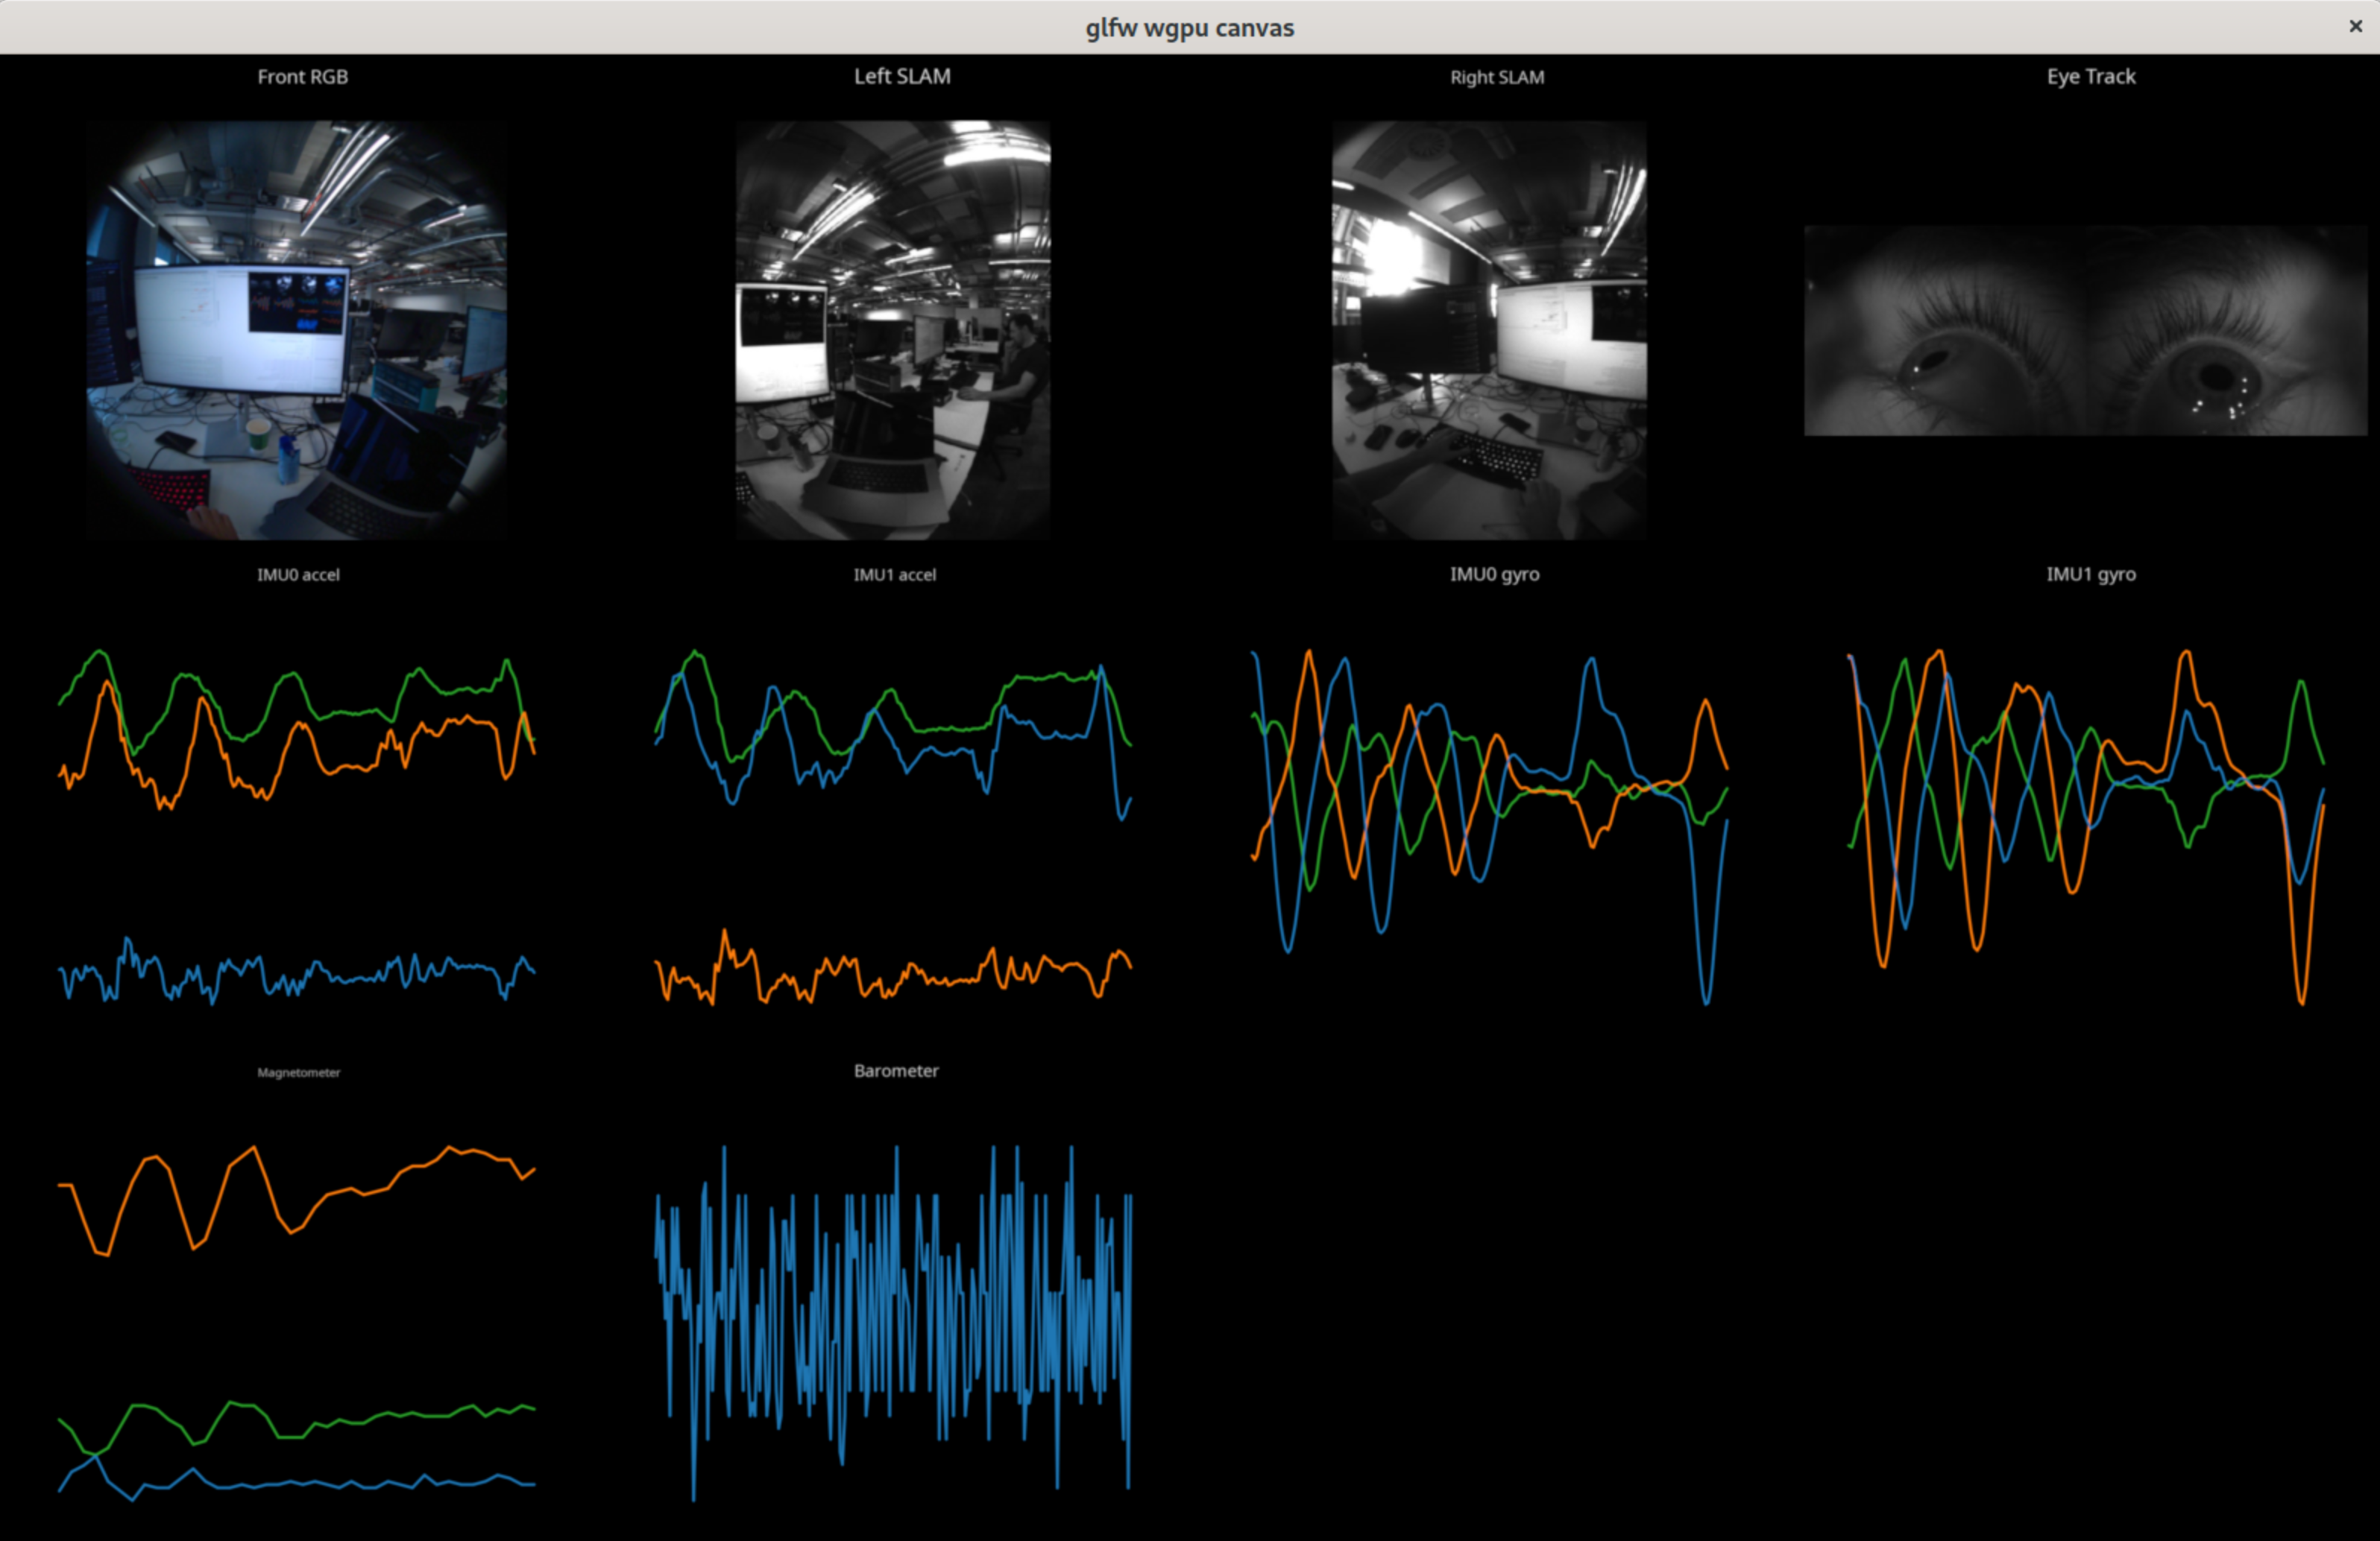The image size is (2380, 1541).
Task: Click the Eye Track camera image
Action: click(x=2086, y=331)
